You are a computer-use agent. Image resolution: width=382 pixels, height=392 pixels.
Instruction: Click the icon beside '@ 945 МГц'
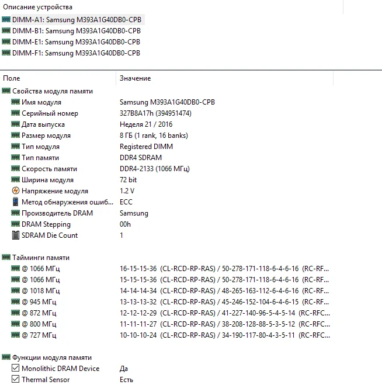[x=15, y=302]
